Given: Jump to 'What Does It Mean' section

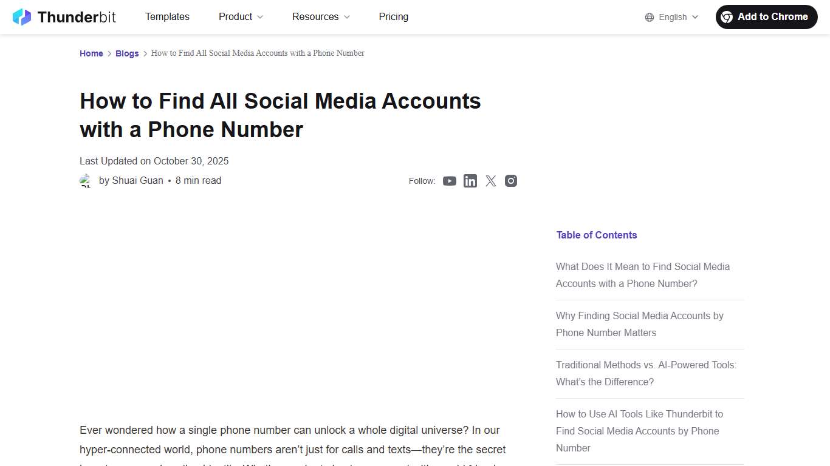Looking at the screenshot, I should [642, 275].
